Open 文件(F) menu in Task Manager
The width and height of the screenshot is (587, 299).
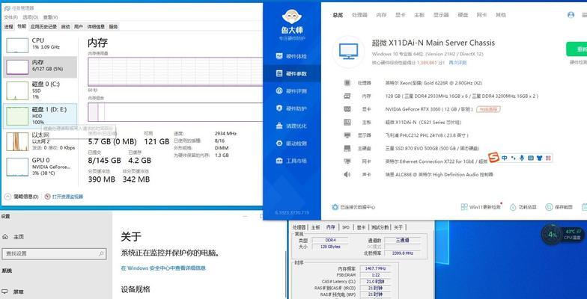coord(12,17)
